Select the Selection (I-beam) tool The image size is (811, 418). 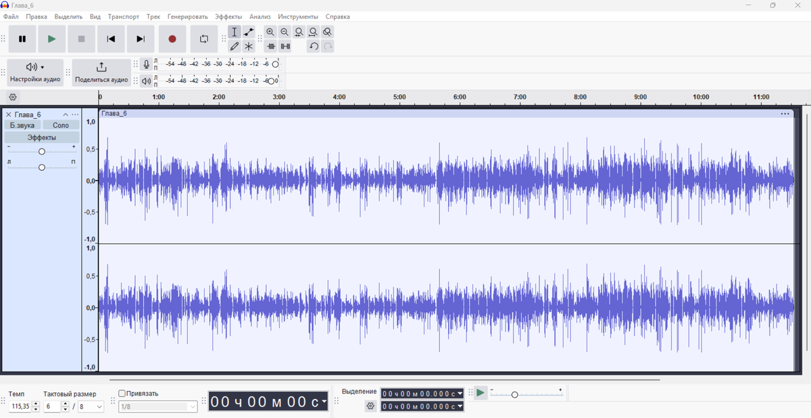[x=235, y=32]
